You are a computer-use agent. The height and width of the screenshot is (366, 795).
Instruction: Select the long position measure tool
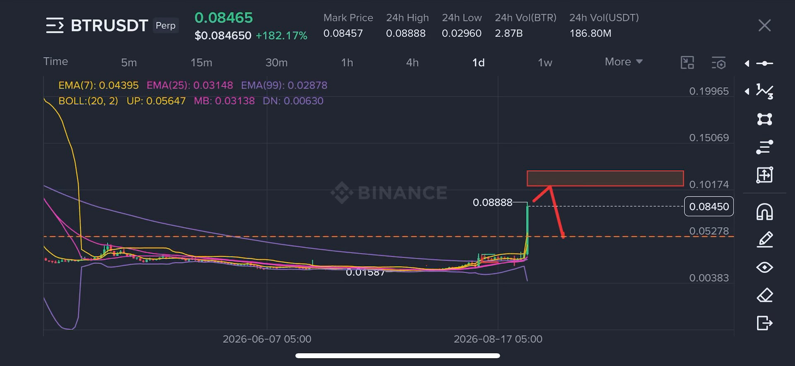point(765,175)
